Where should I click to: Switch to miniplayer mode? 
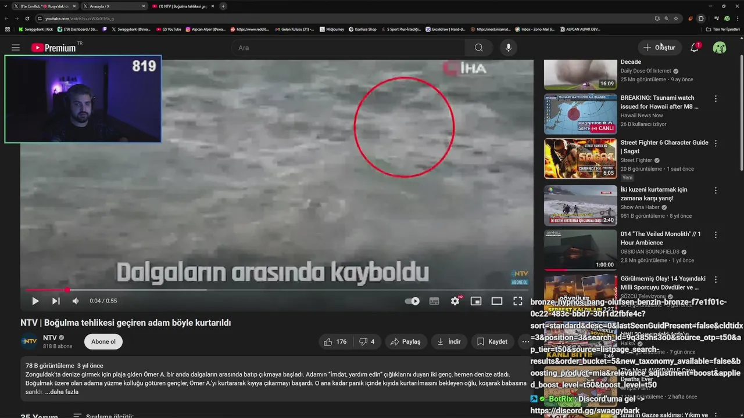pyautogui.click(x=476, y=301)
